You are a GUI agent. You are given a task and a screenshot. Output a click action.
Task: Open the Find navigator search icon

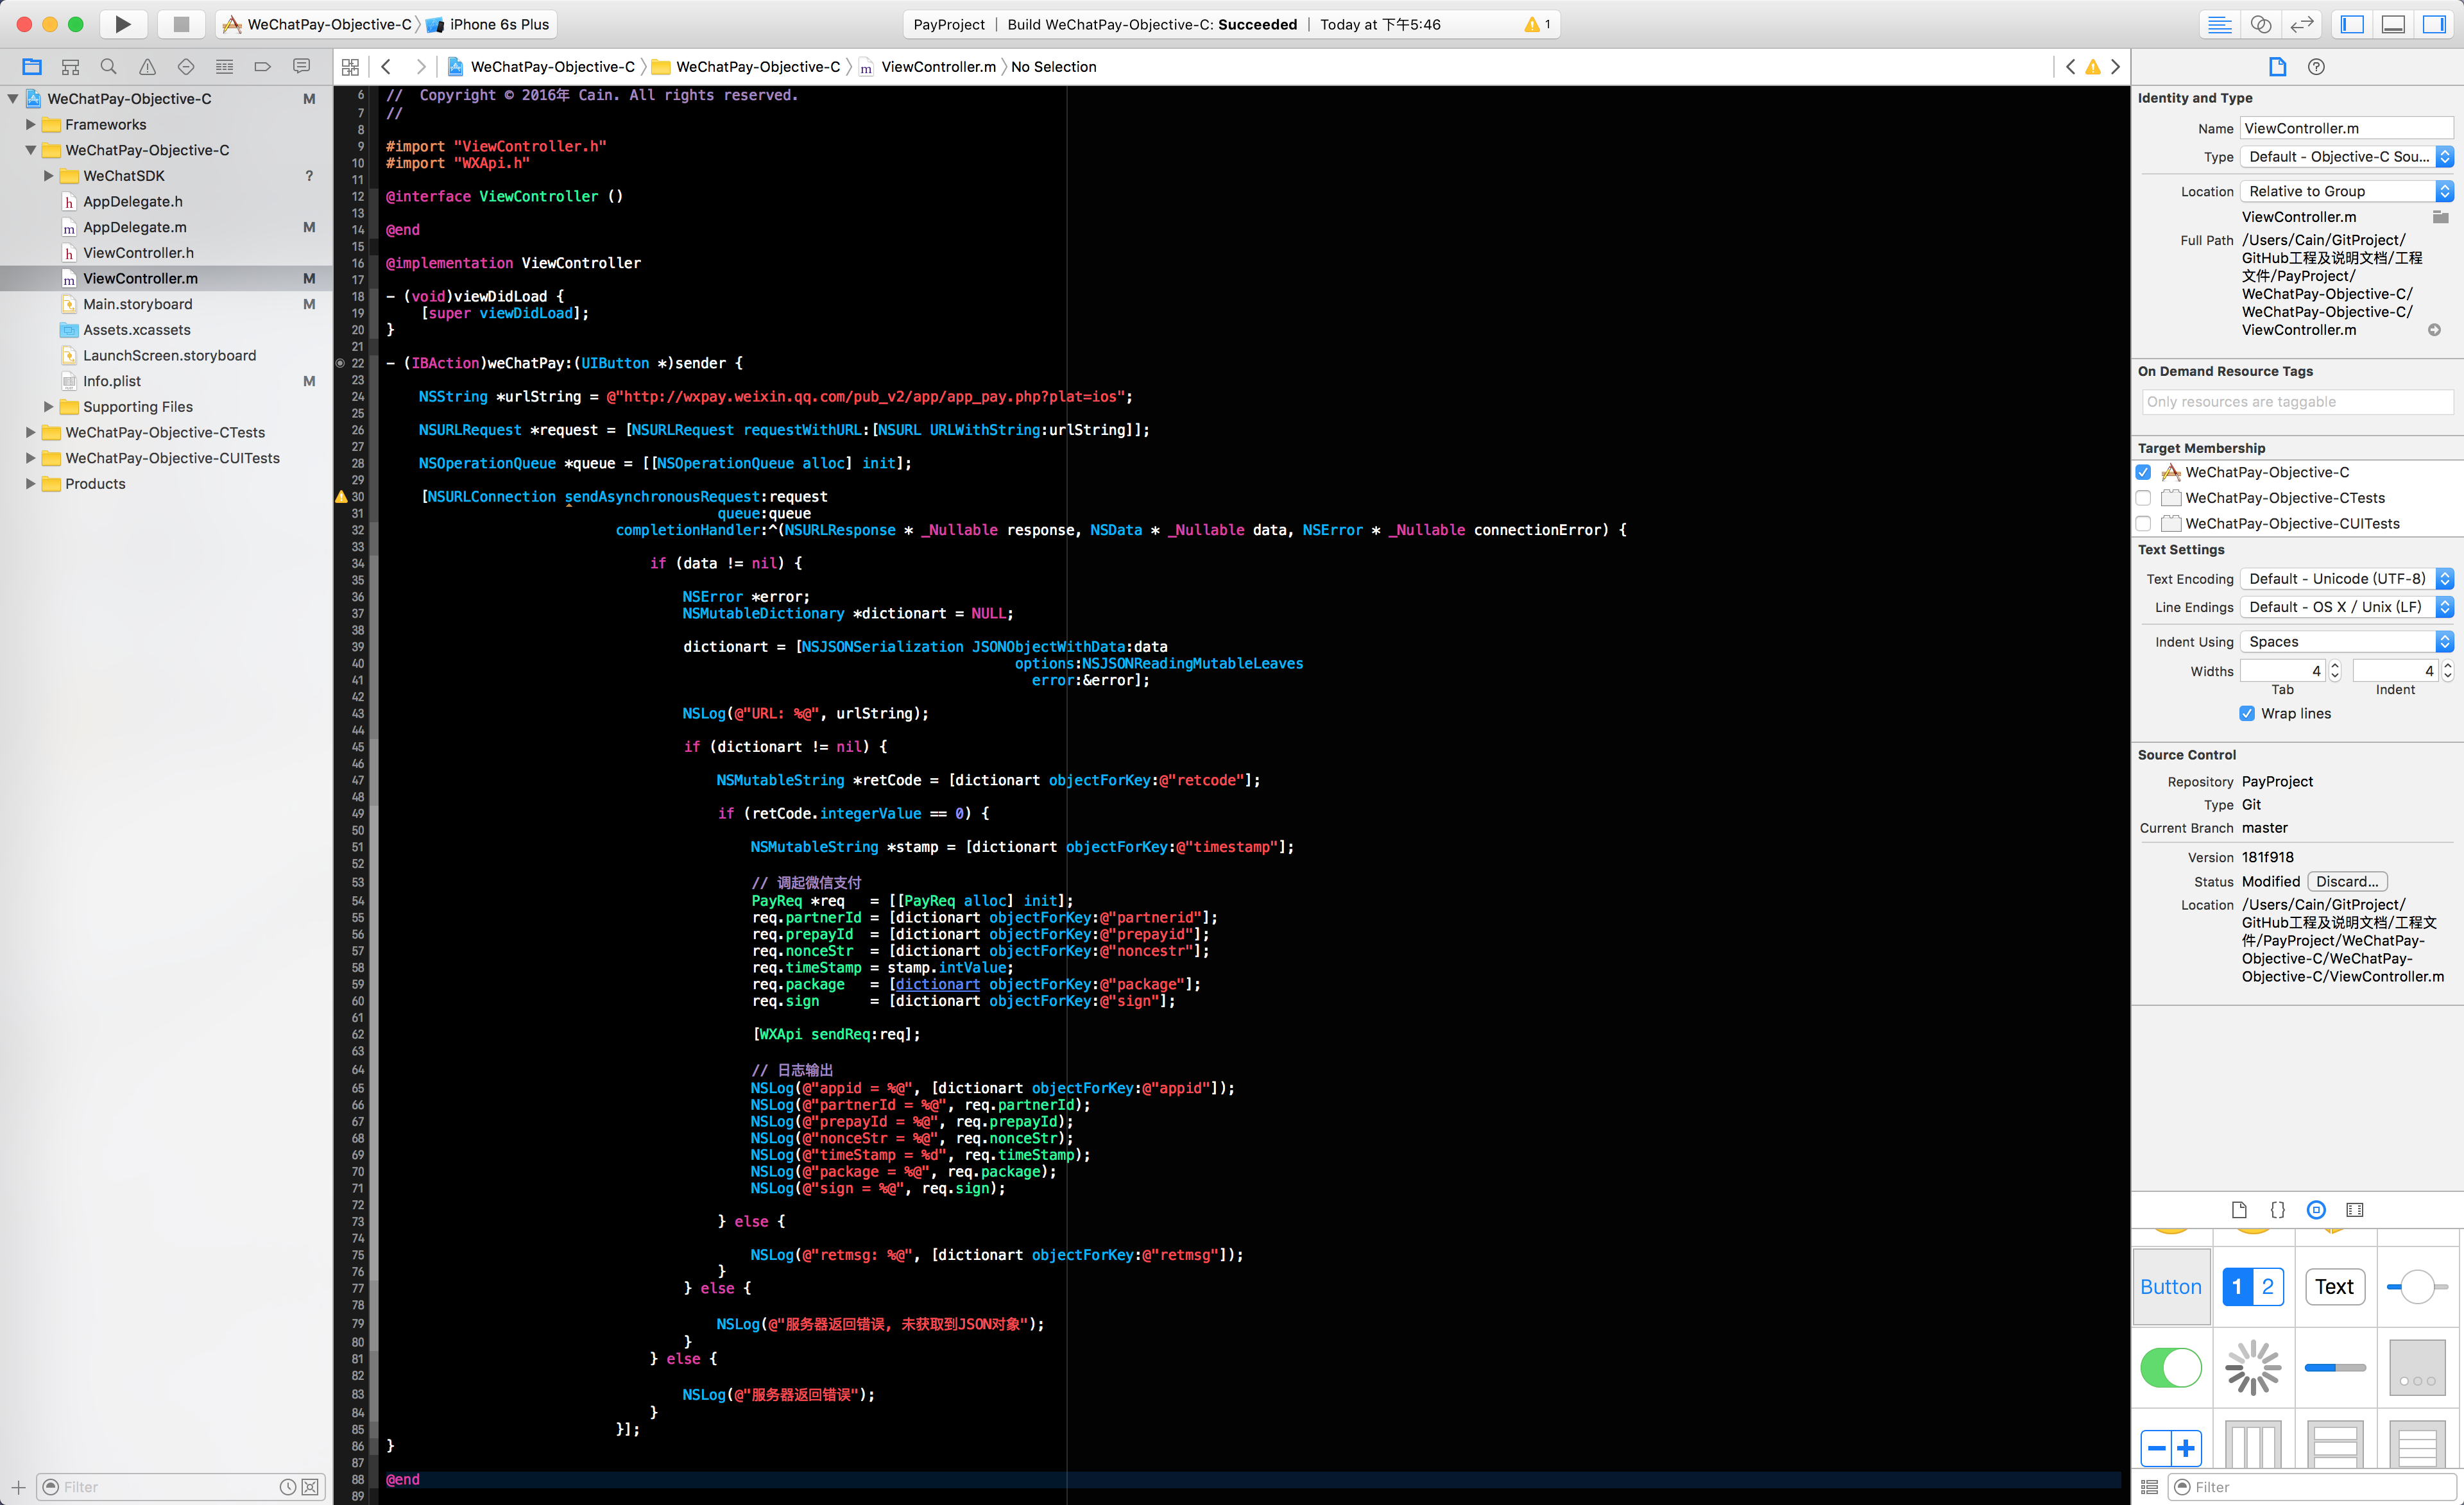point(108,67)
